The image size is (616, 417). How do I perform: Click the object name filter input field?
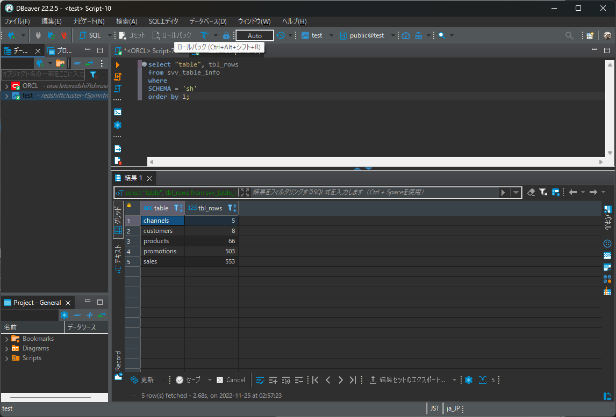point(43,74)
